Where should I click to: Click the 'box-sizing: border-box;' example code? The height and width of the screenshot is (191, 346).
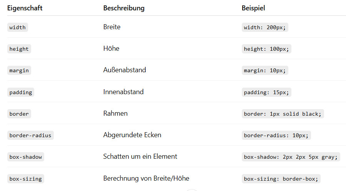coord(281,179)
